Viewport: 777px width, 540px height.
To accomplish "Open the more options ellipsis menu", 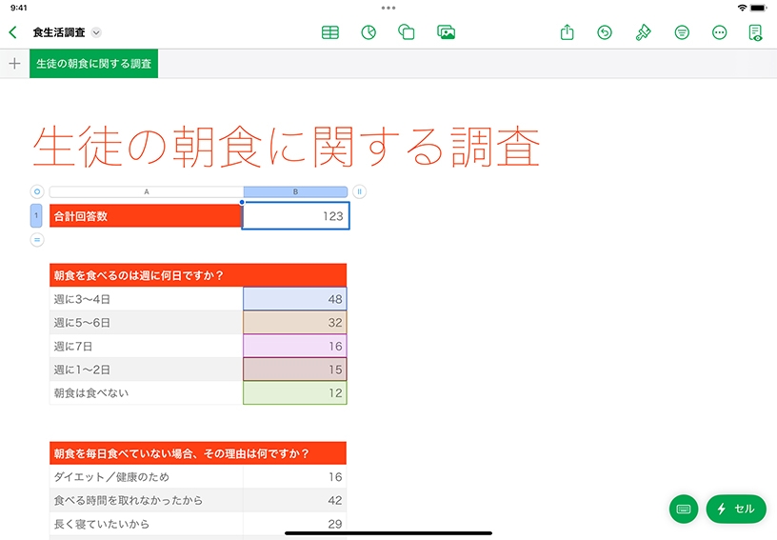I will pos(720,32).
